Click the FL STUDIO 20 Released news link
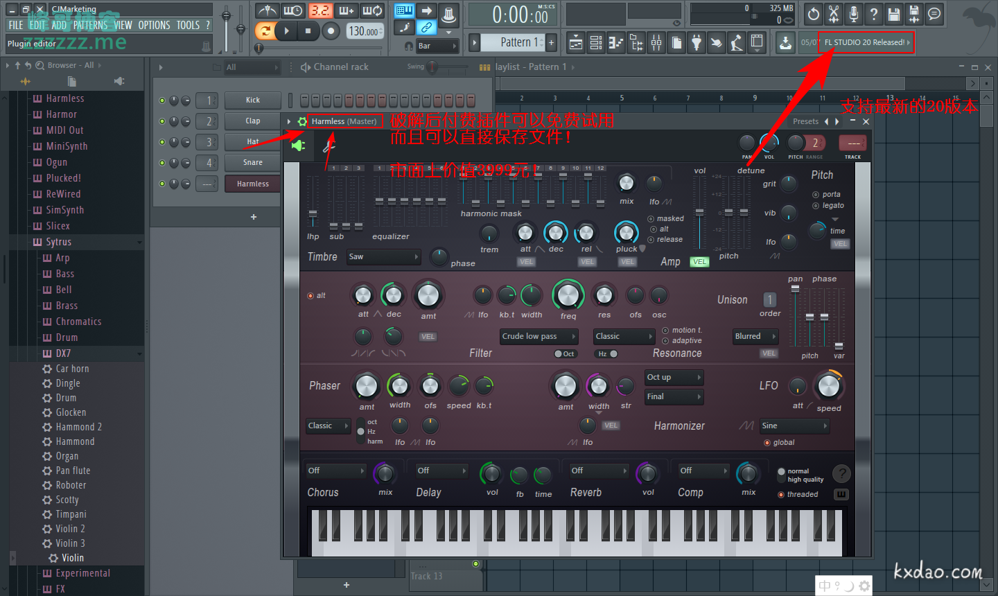Screen dimensions: 998x596 [x=864, y=42]
